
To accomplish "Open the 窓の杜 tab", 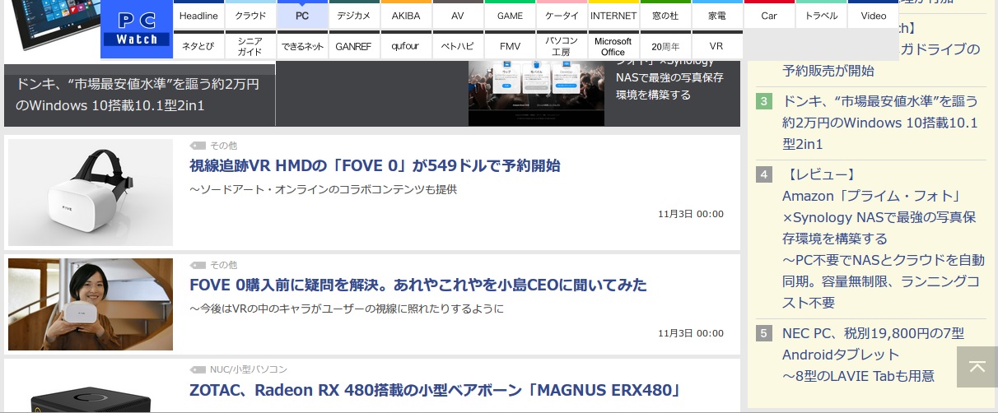I will click(665, 16).
